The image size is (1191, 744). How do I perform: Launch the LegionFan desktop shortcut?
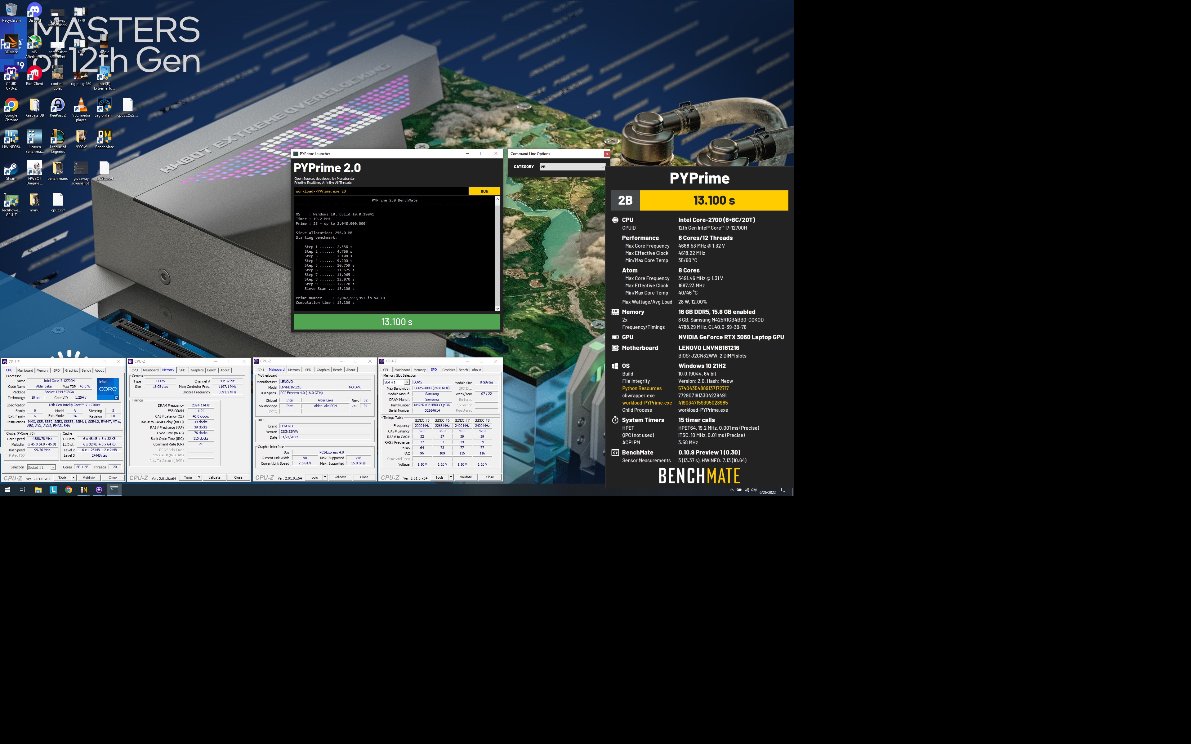click(104, 108)
